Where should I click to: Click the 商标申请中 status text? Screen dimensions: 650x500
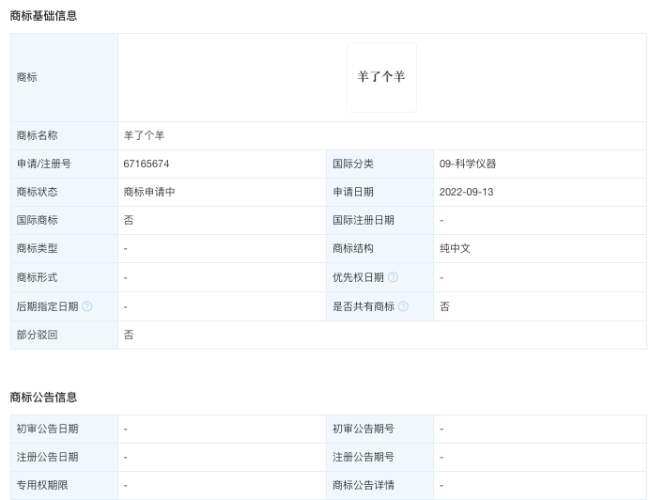[149, 192]
